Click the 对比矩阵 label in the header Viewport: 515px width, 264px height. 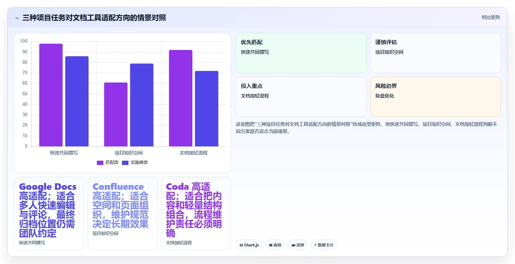[x=491, y=17]
